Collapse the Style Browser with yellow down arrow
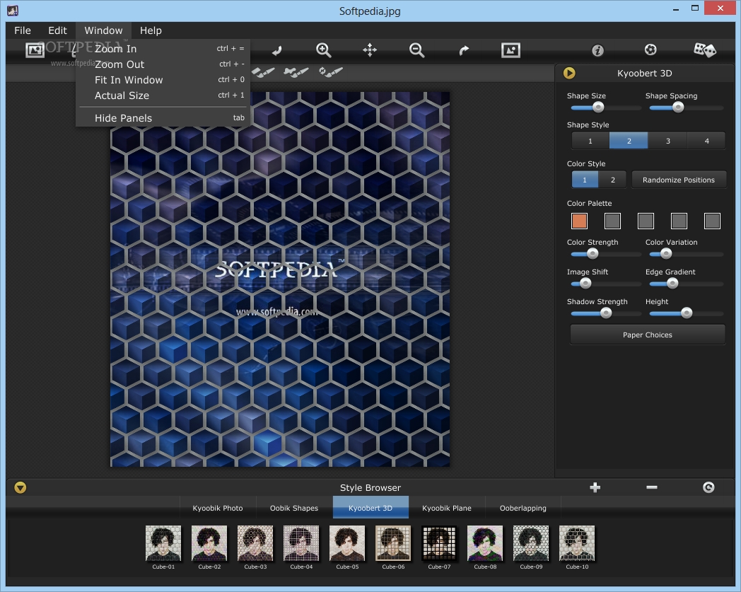 tap(21, 487)
